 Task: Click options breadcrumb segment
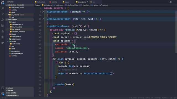(x=96, y=5)
